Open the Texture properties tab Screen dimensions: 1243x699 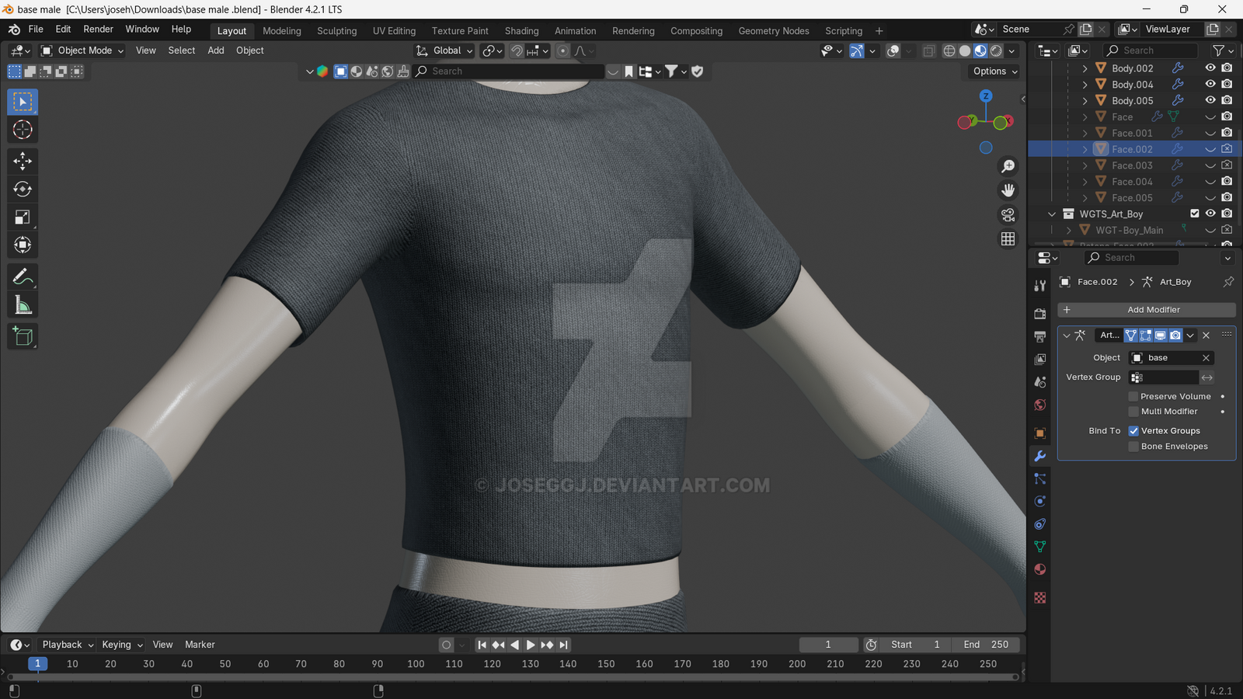(1039, 597)
